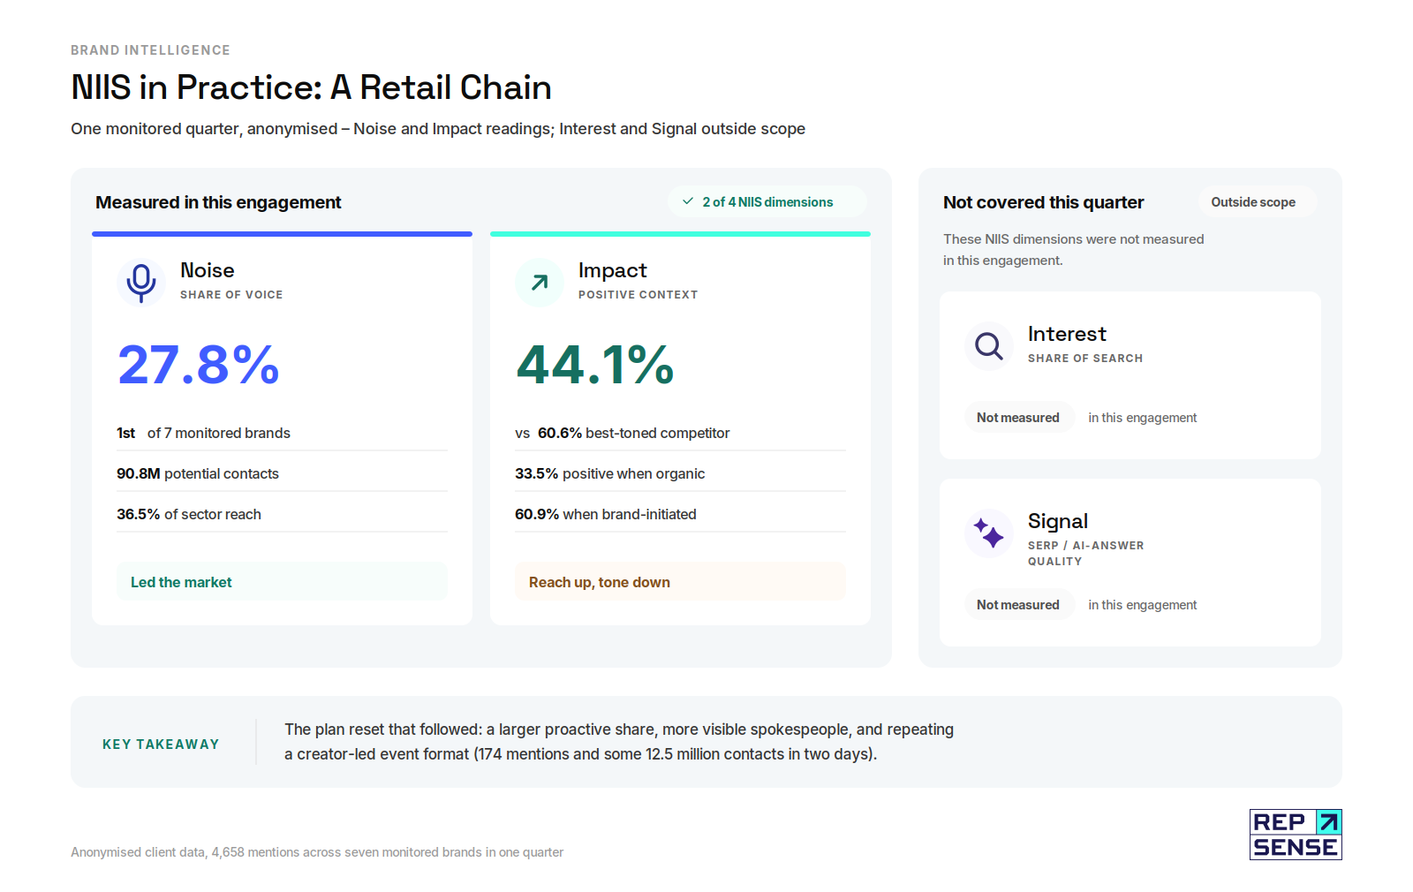Viewport: 1413px width, 892px height.
Task: Click the arrow in the RepSense logo
Action: point(1328,822)
